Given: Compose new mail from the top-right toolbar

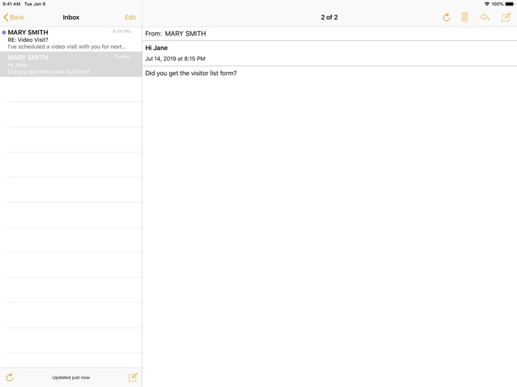Looking at the screenshot, I should tap(506, 17).
